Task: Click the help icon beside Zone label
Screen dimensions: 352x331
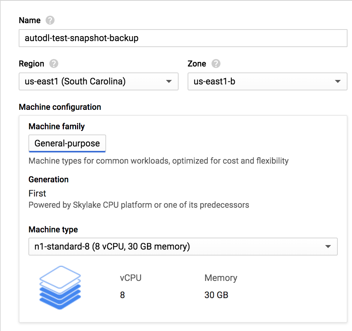Action: click(x=216, y=64)
